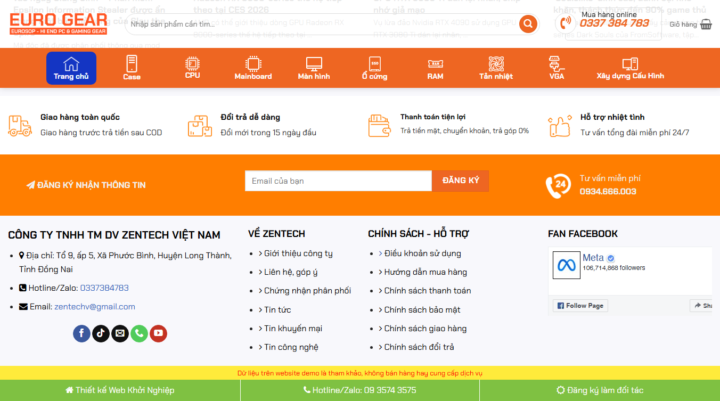The width and height of the screenshot is (720, 401).
Task: Click the Follow Page Facebook button
Action: (580, 305)
